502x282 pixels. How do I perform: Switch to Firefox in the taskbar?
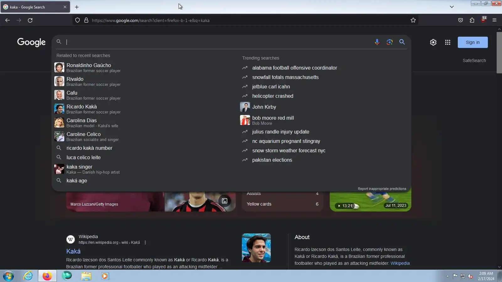click(x=47, y=276)
